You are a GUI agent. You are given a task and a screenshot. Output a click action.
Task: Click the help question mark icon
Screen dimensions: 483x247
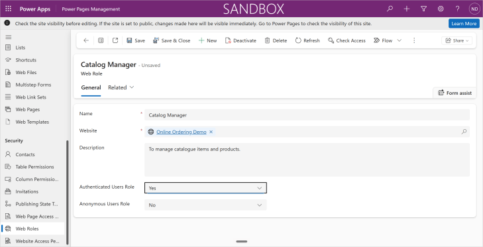(457, 9)
